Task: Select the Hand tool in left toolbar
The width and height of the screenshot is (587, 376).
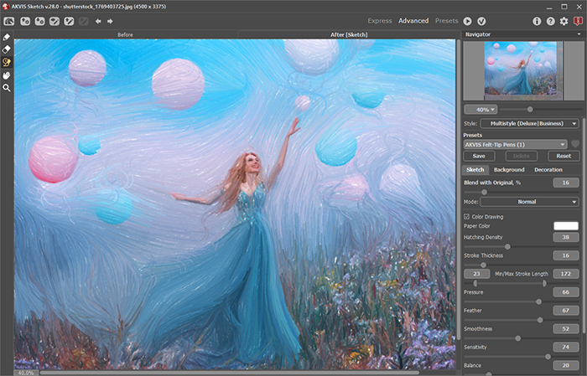Action: coord(7,75)
